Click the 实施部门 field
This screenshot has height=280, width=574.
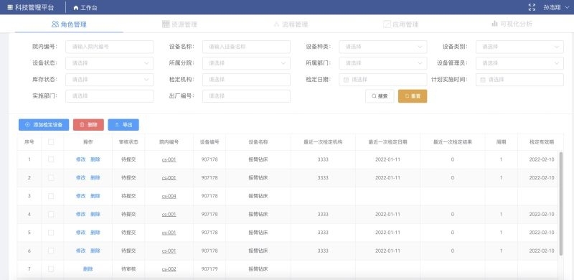pos(110,96)
